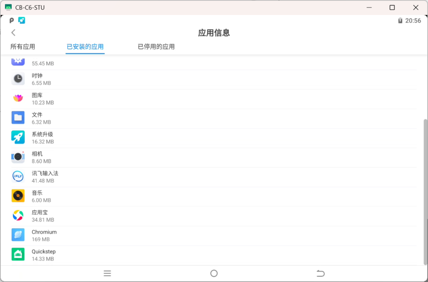Click the 20:56 clock in status bar
Screen dimensions: 428x282
(413, 21)
